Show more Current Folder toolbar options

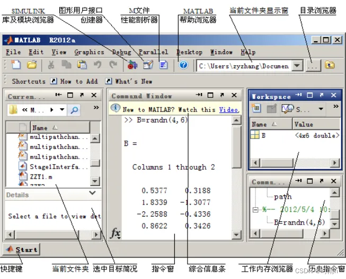[96, 107]
